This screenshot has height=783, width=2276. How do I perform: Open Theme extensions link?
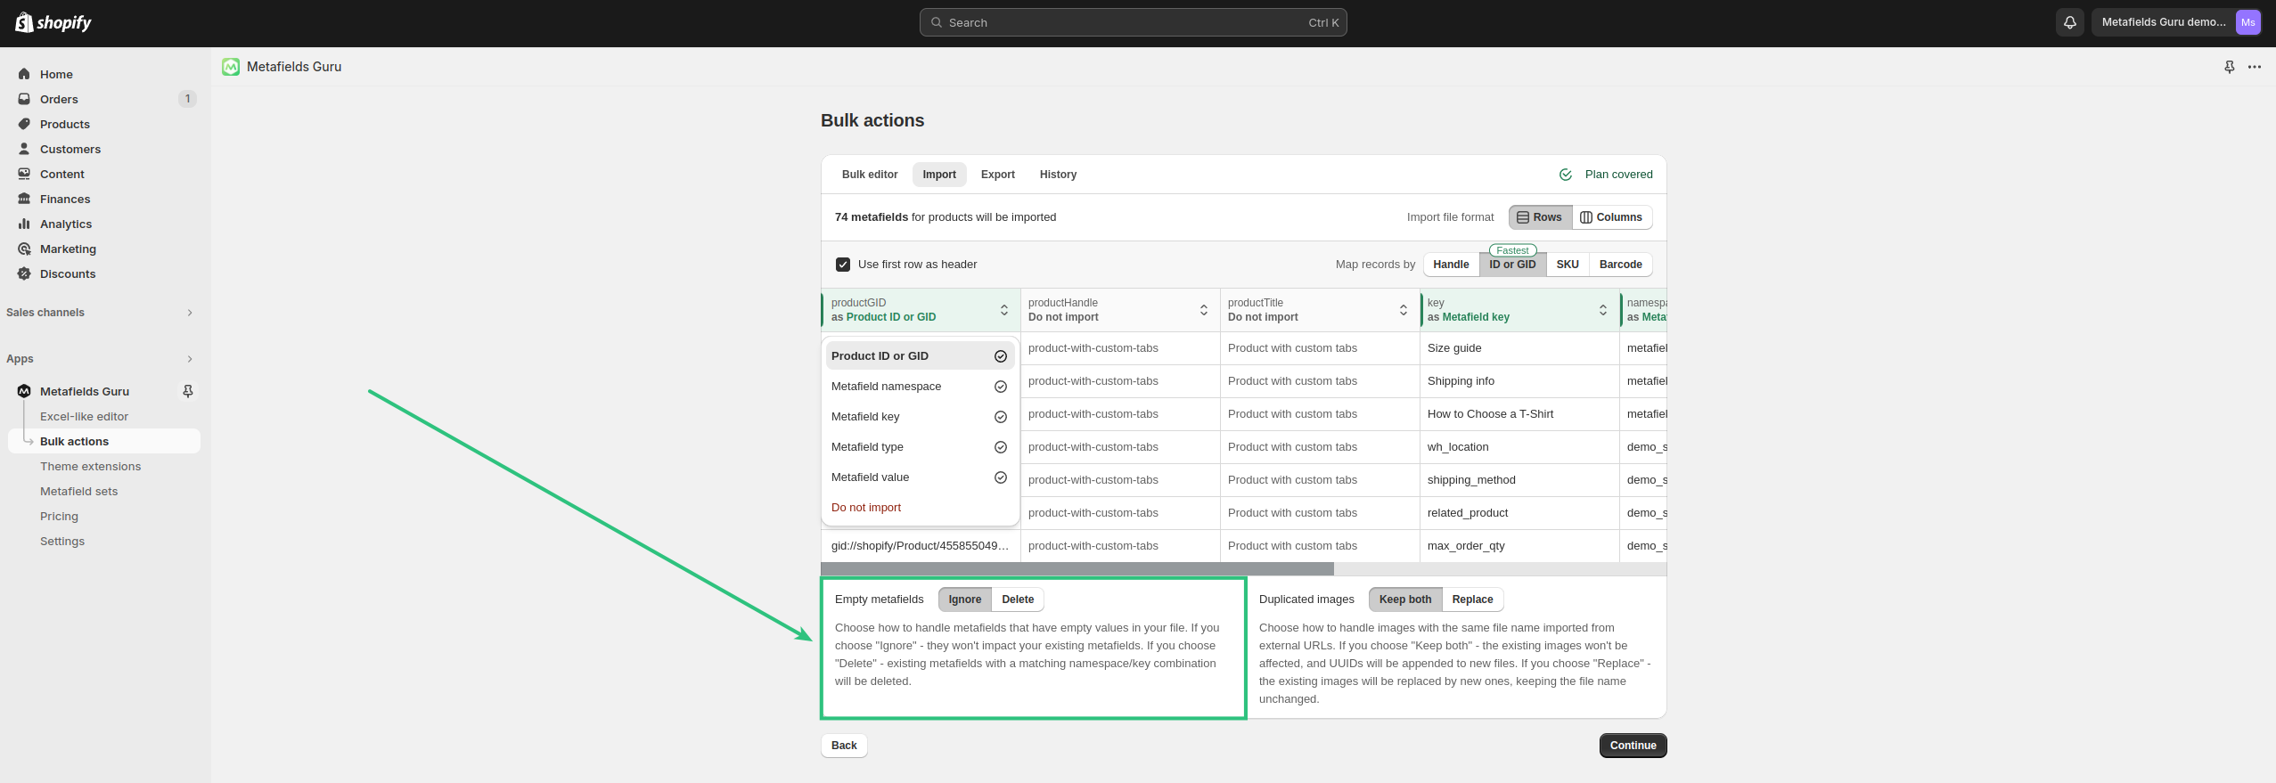[x=90, y=466]
